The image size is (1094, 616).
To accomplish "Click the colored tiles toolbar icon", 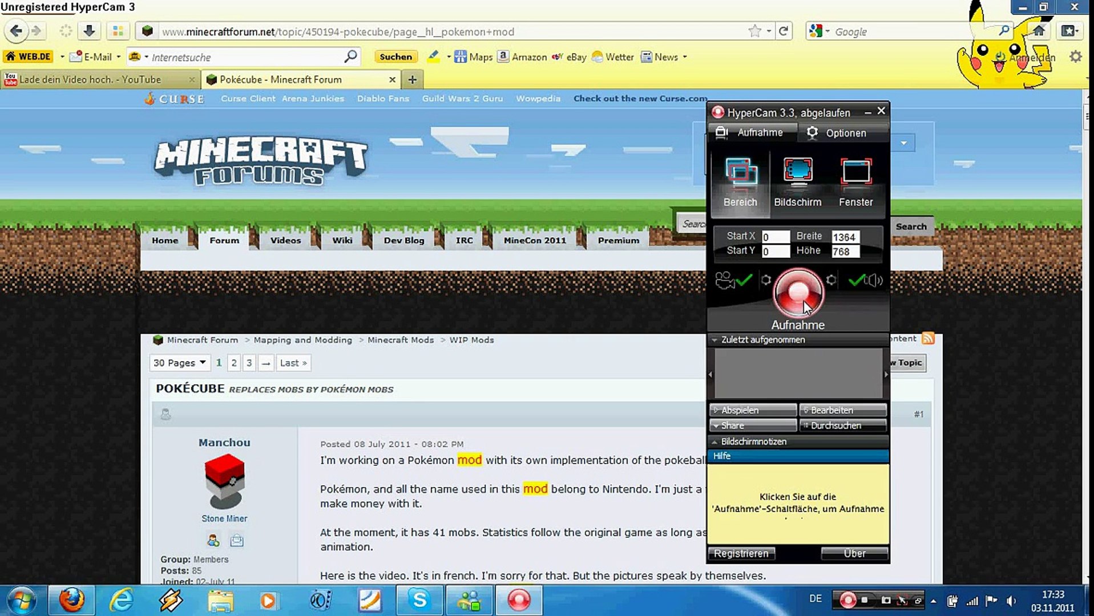I will click(118, 31).
